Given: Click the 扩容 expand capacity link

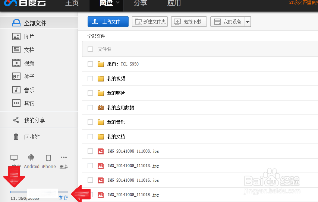Looking at the screenshot, I should [x=63, y=198].
